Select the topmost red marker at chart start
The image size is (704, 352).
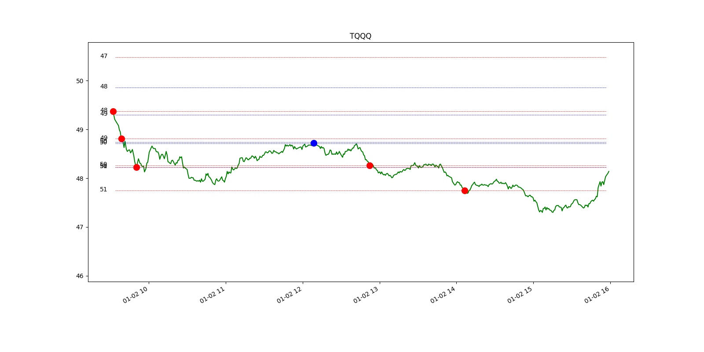point(113,111)
